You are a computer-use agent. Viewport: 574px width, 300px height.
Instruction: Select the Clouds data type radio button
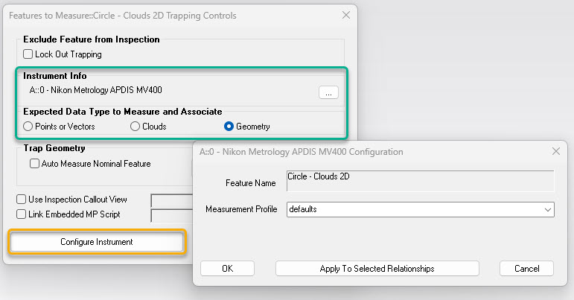point(135,127)
